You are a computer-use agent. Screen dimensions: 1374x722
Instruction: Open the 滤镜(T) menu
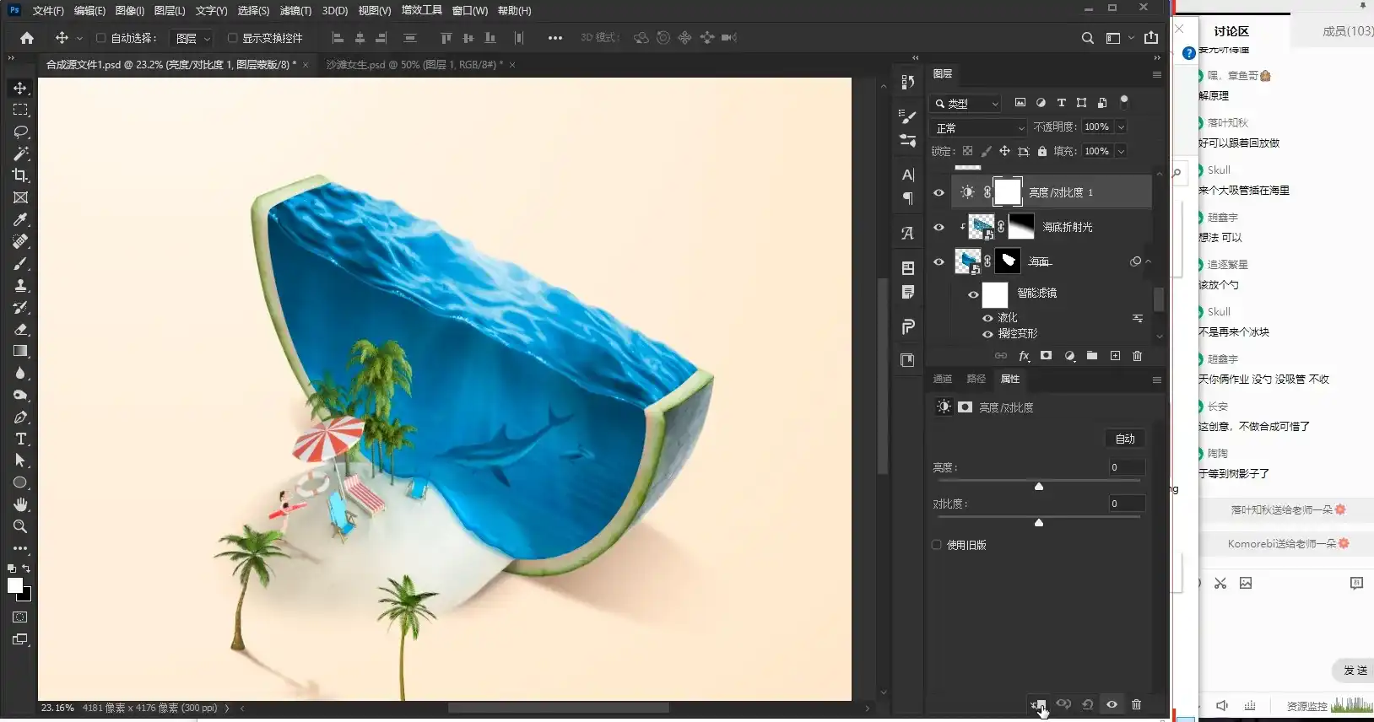coord(295,11)
